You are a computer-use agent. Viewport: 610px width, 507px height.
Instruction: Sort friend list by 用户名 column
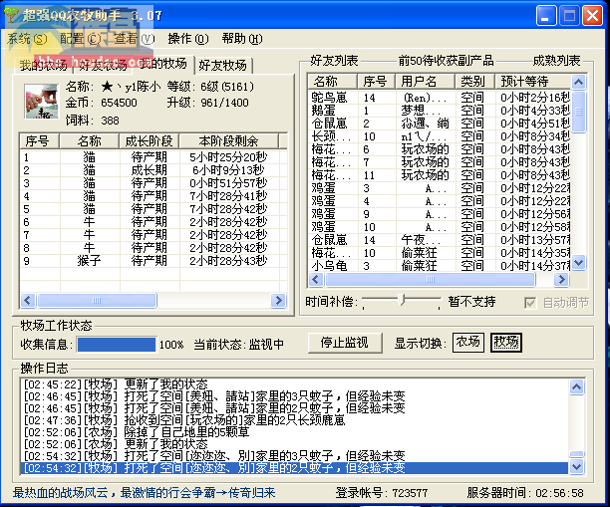tap(426, 82)
